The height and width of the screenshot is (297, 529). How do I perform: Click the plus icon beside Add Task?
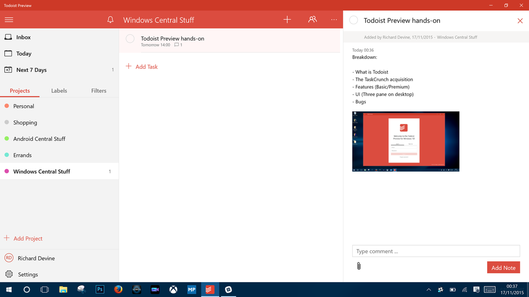[129, 66]
